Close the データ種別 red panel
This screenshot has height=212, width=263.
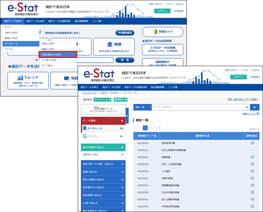[122, 121]
